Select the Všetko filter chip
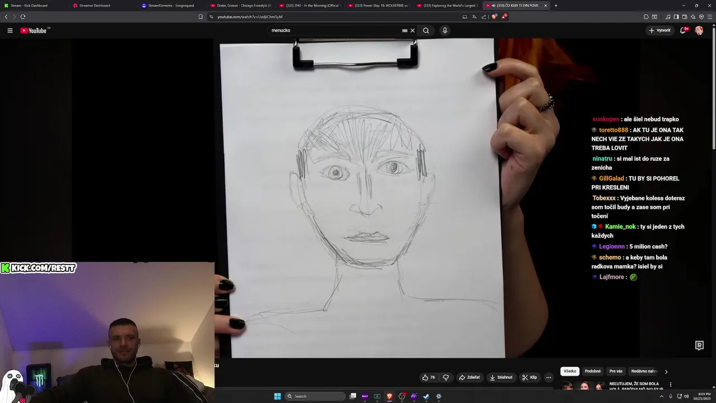Screen dimensions: 716x403 coord(569,371)
